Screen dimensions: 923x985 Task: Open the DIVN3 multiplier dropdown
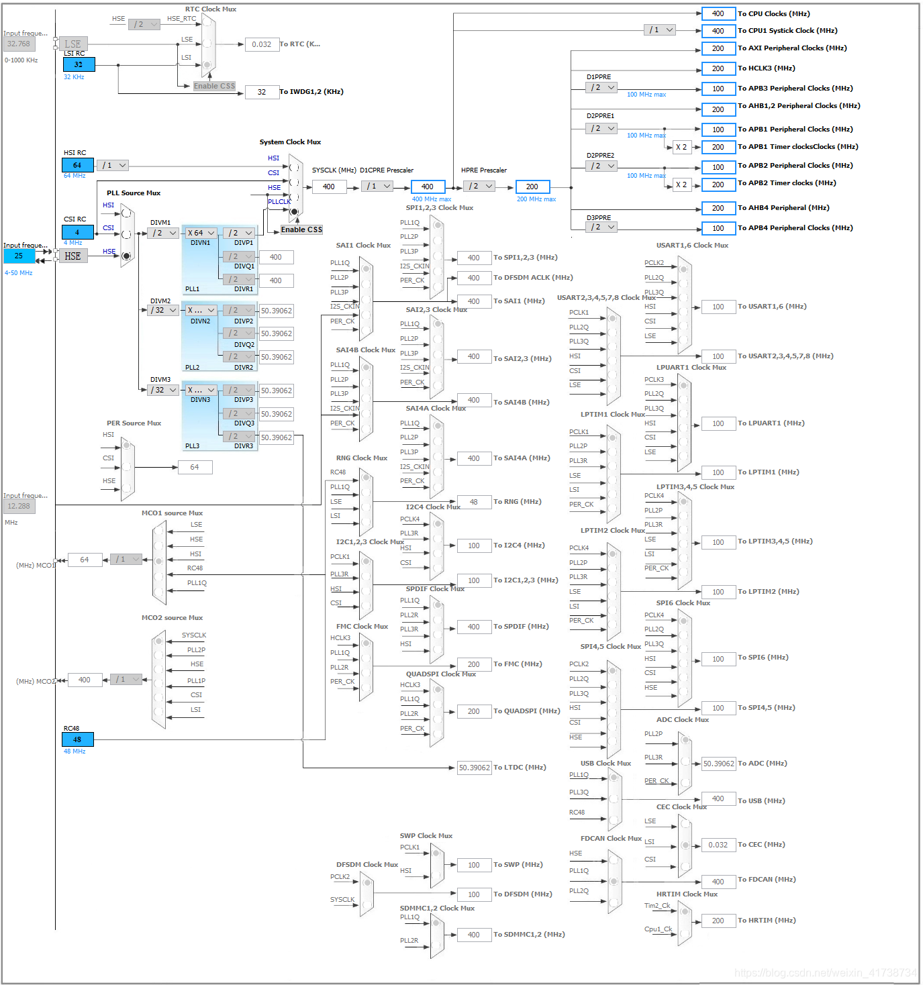(x=201, y=390)
